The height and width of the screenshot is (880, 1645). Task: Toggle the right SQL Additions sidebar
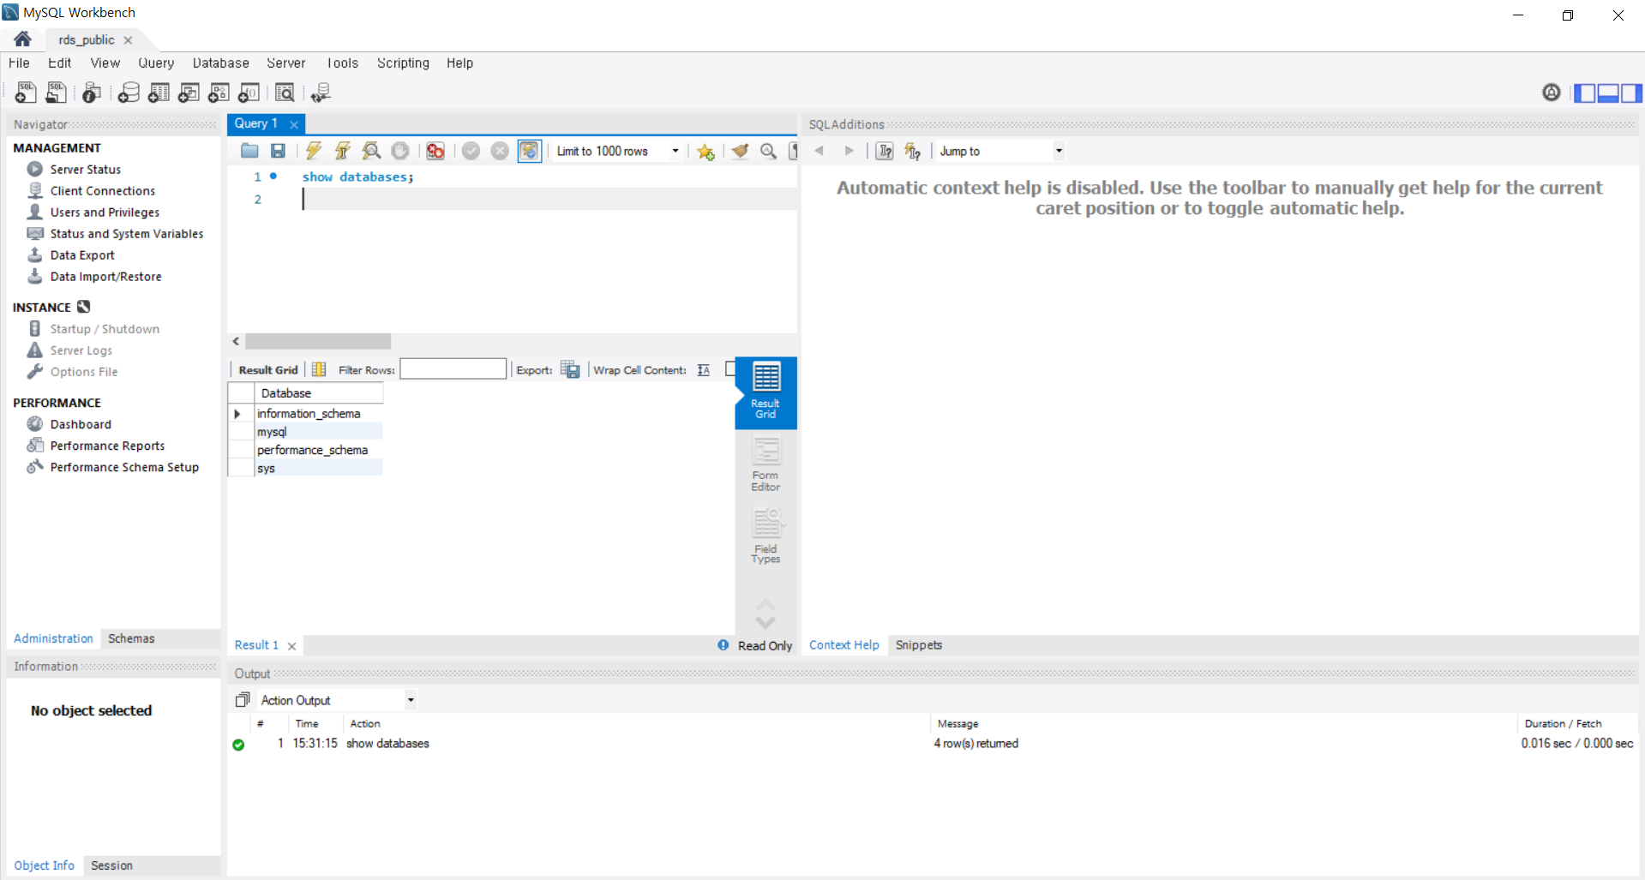[1631, 93]
